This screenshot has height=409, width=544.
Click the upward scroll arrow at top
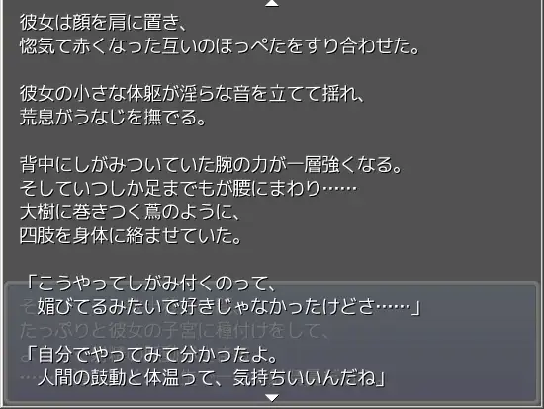(272, 3)
